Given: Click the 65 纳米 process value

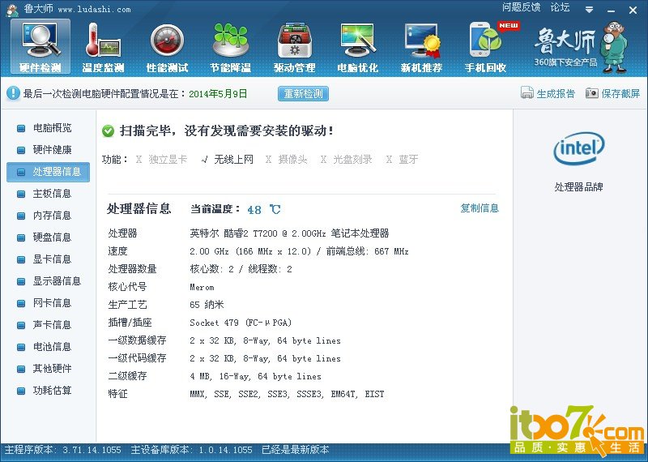Looking at the screenshot, I should point(207,305).
